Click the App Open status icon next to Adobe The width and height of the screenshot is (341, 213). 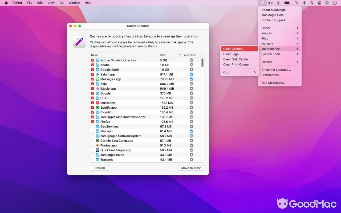point(191,65)
